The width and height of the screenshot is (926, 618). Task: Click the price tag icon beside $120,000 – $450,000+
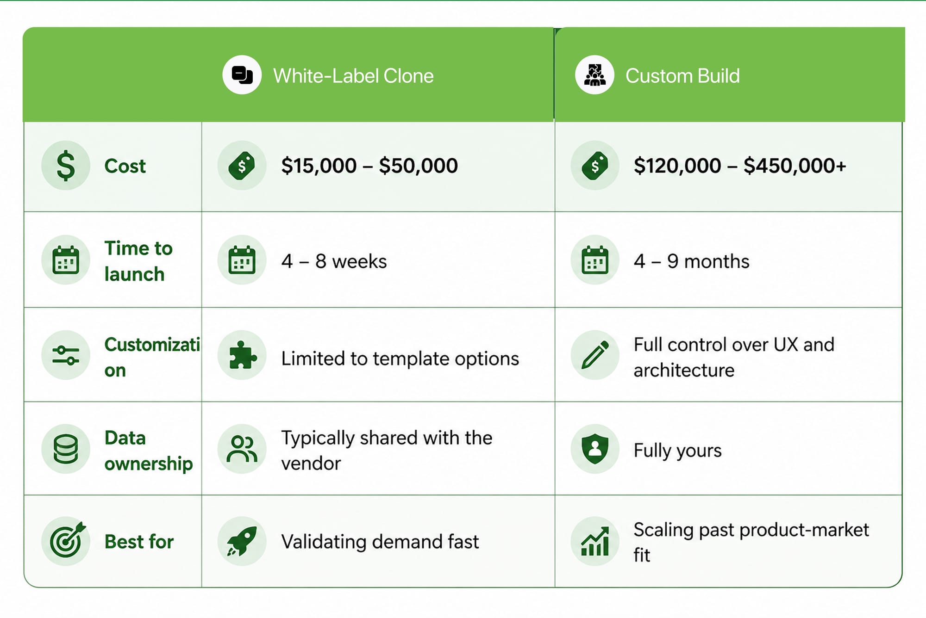click(595, 166)
